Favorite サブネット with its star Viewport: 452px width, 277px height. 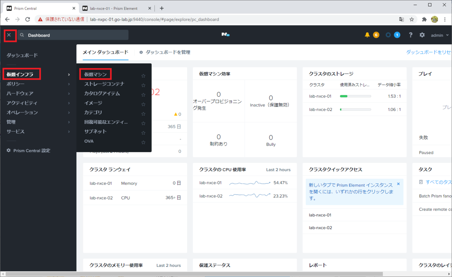click(x=143, y=133)
